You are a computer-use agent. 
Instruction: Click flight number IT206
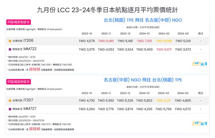[28, 40]
